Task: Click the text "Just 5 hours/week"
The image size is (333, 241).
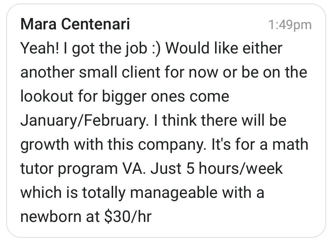Action: pyautogui.click(x=216, y=169)
